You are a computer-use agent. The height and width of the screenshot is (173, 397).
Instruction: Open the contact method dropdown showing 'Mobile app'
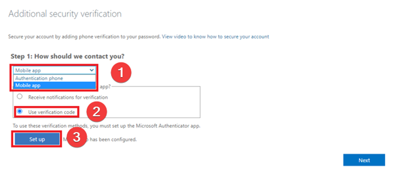click(53, 70)
